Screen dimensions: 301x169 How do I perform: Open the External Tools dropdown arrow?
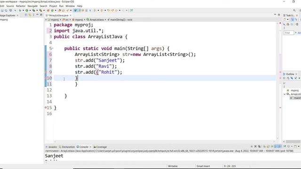(x=44, y=10)
